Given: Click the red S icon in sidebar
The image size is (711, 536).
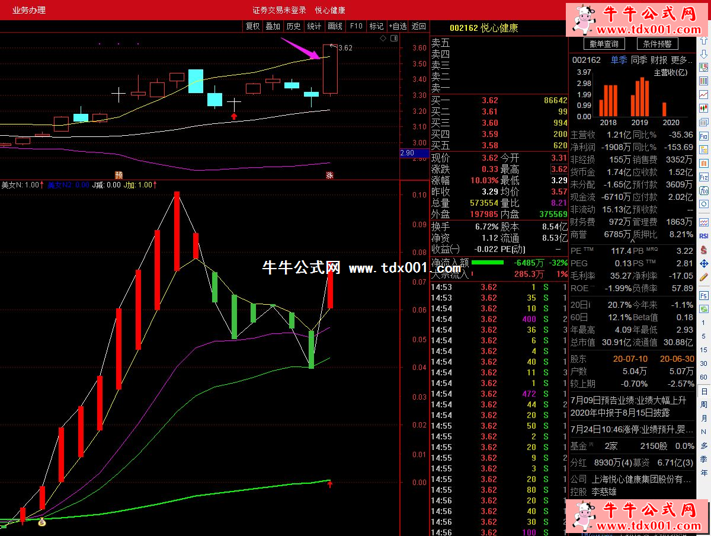Looking at the screenshot, I should click(704, 250).
